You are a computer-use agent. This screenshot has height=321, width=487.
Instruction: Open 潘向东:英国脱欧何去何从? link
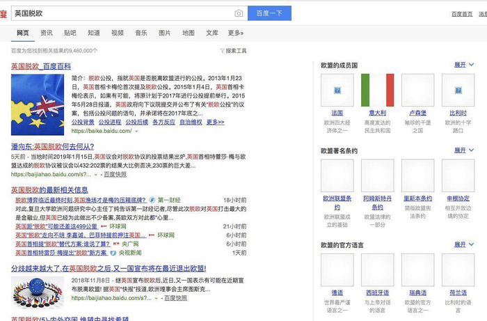coord(52,146)
